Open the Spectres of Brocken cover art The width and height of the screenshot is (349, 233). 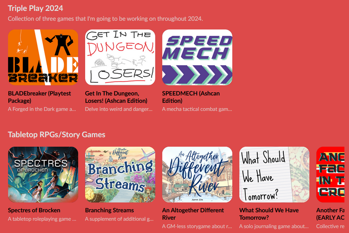(x=43, y=175)
